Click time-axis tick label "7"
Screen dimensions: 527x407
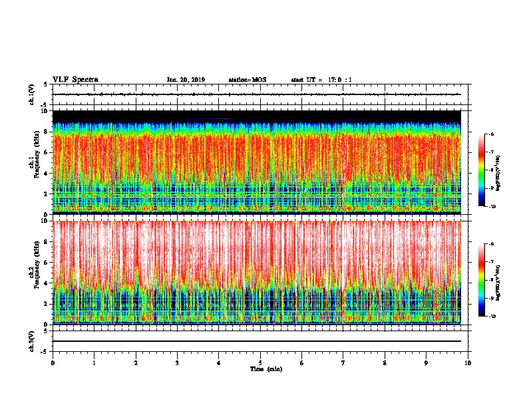pos(343,363)
